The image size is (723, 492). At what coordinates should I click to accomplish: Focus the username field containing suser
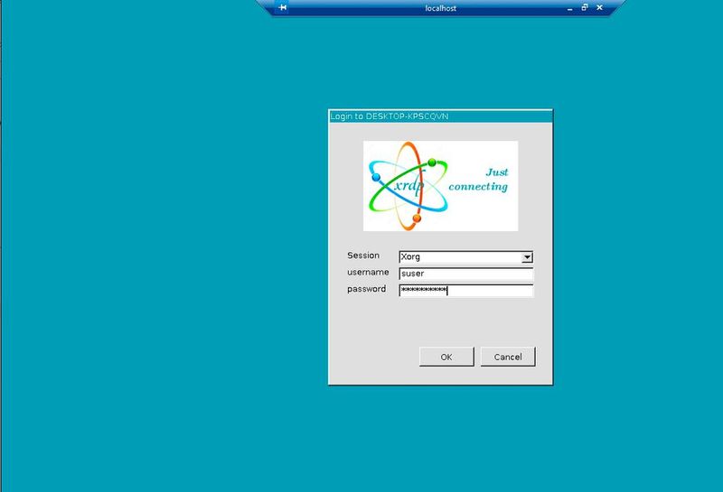click(x=465, y=274)
